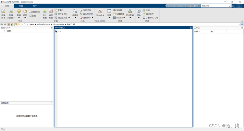
Task: Click 分析代码 (Analyze Code)
Action: point(85,10)
